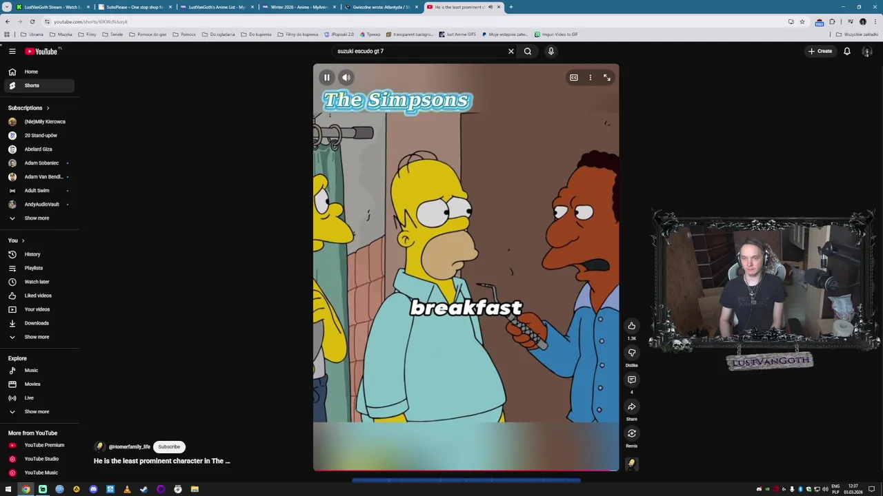Open a new browser tab
The image size is (883, 496).
click(x=510, y=7)
